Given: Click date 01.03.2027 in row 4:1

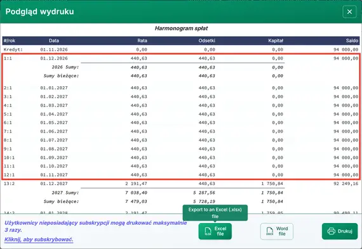Looking at the screenshot, I should 54,105.
